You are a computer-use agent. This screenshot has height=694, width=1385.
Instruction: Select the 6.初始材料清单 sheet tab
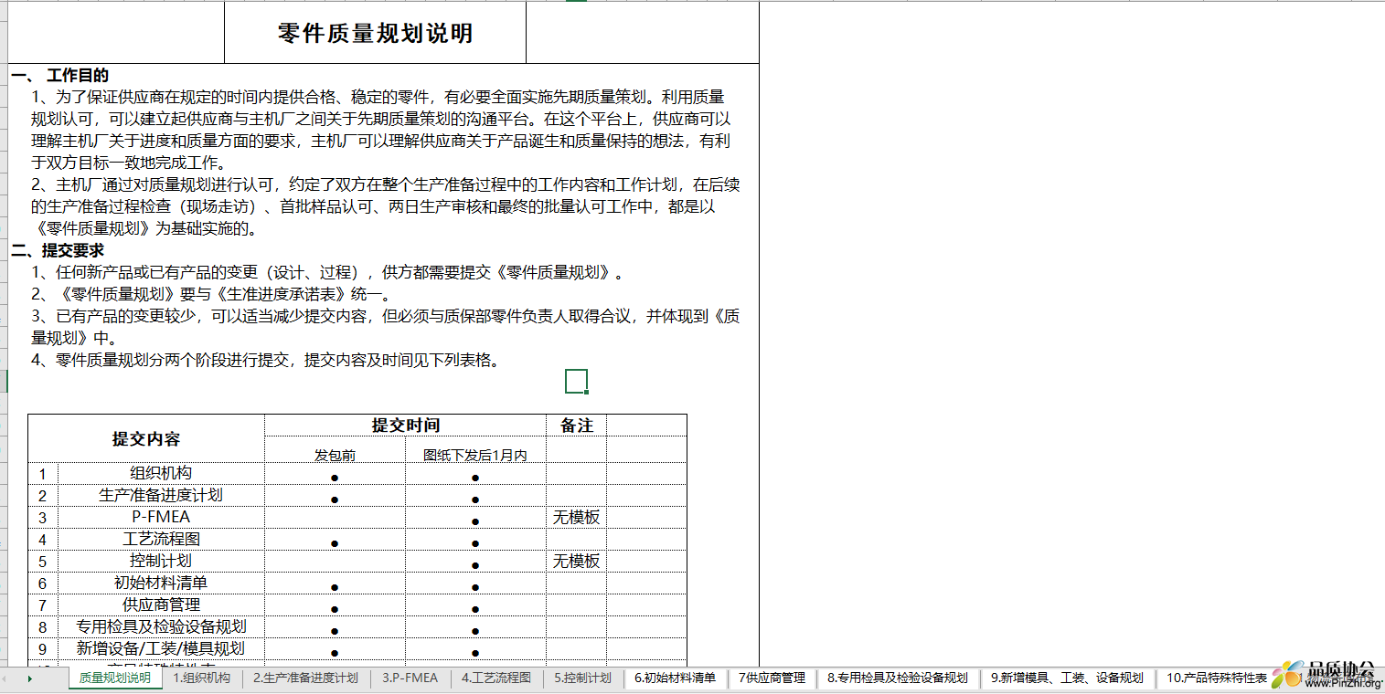pos(676,678)
